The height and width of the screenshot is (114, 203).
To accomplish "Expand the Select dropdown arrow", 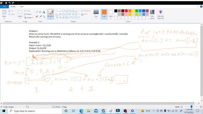I will [20, 18].
